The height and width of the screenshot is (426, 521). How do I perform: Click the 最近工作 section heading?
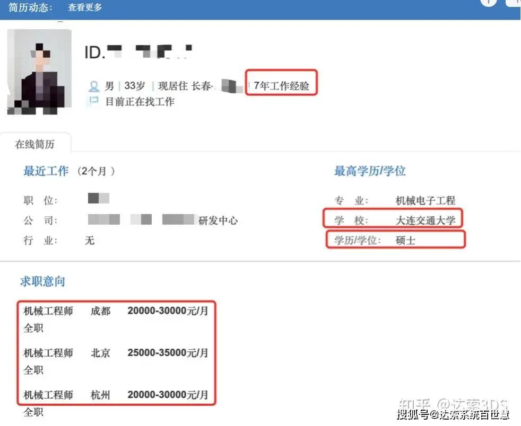coord(46,171)
